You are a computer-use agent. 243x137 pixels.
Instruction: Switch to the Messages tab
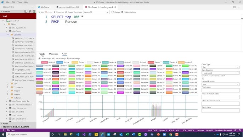click(x=53, y=54)
